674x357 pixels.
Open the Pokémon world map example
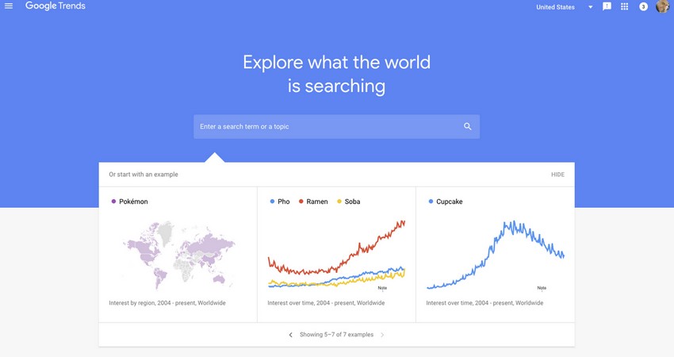pyautogui.click(x=178, y=254)
